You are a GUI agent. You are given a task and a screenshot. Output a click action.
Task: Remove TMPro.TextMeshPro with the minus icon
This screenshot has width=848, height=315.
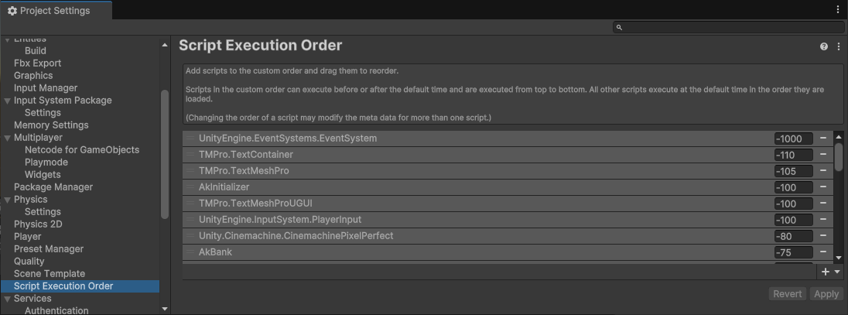click(x=823, y=171)
